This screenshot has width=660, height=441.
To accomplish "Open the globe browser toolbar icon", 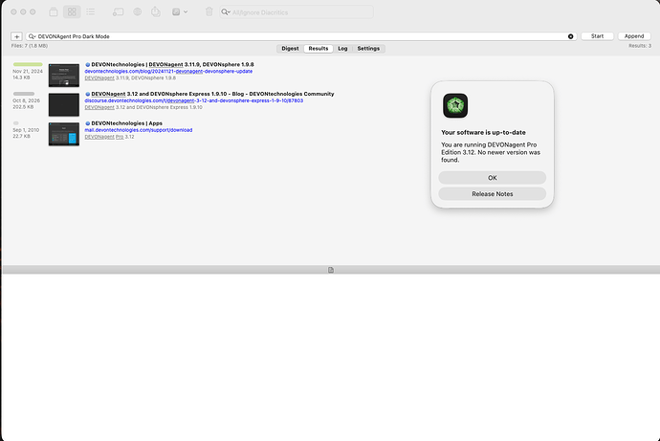I will tap(137, 11).
